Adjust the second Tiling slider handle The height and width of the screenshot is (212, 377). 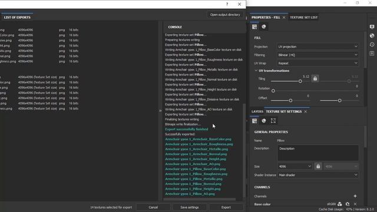click(349, 81)
